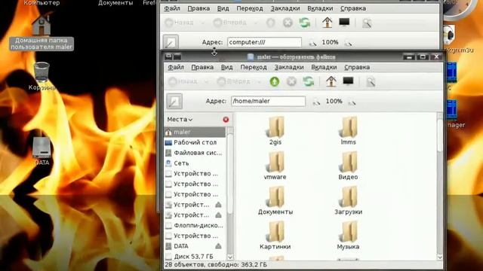Zoom in beside 100% in maler window

tap(352, 102)
